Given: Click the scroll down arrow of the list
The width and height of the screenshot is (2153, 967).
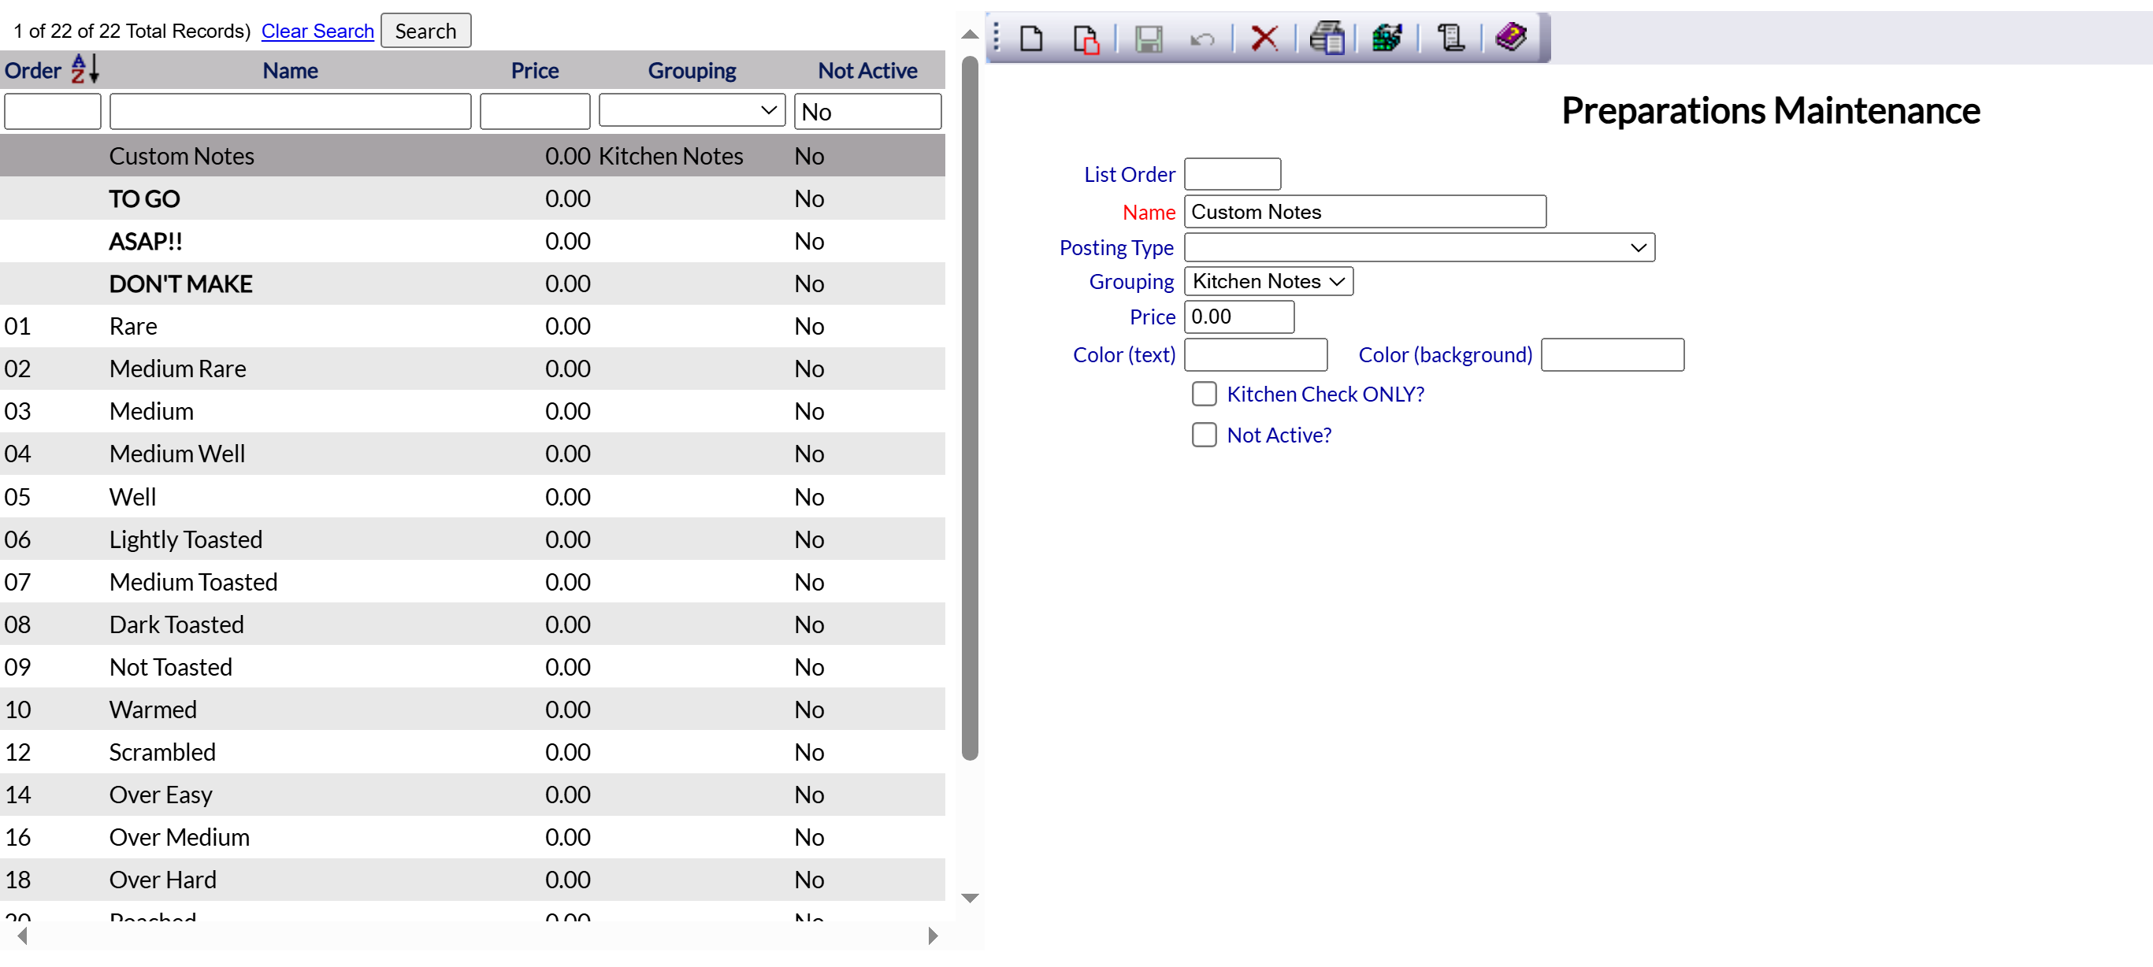Looking at the screenshot, I should pyautogui.click(x=970, y=898).
